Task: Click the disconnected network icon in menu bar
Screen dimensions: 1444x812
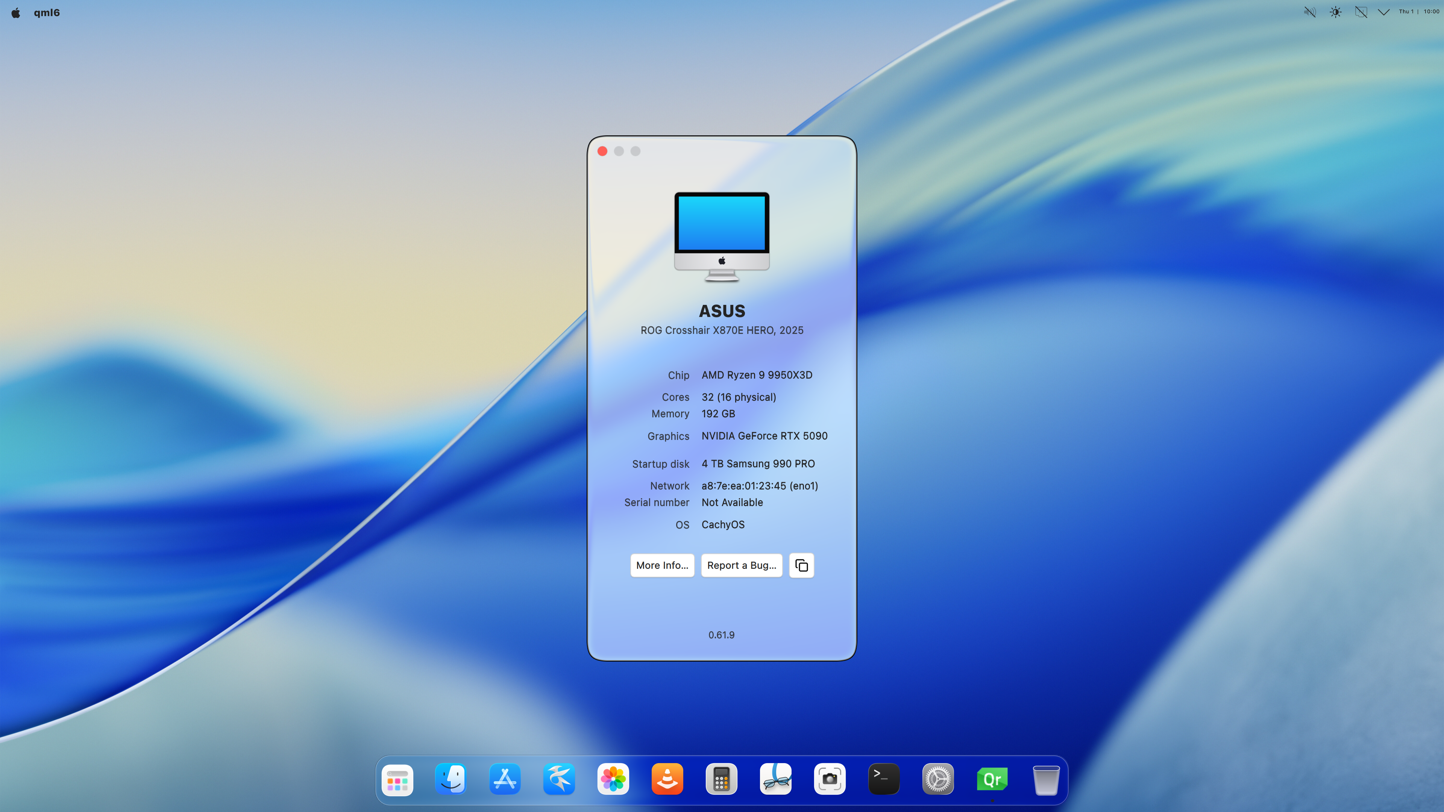Action: tap(1361, 12)
